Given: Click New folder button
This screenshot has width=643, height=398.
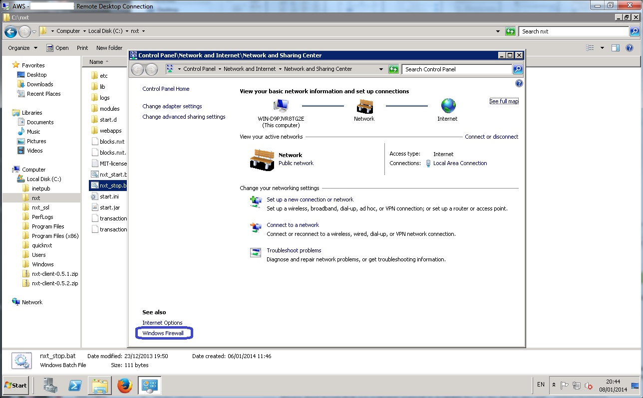Looking at the screenshot, I should pyautogui.click(x=109, y=48).
